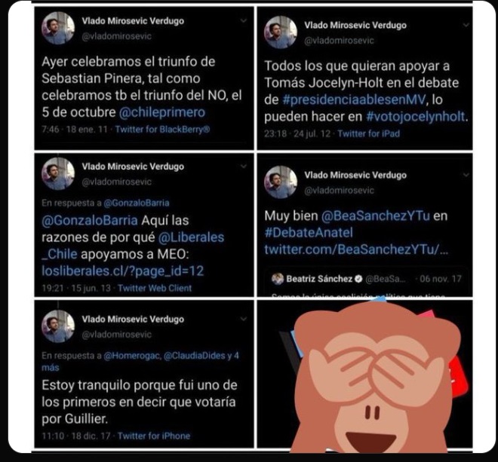
Task: Open the #presidenciaablesenMV hashtag
Action: point(354,99)
